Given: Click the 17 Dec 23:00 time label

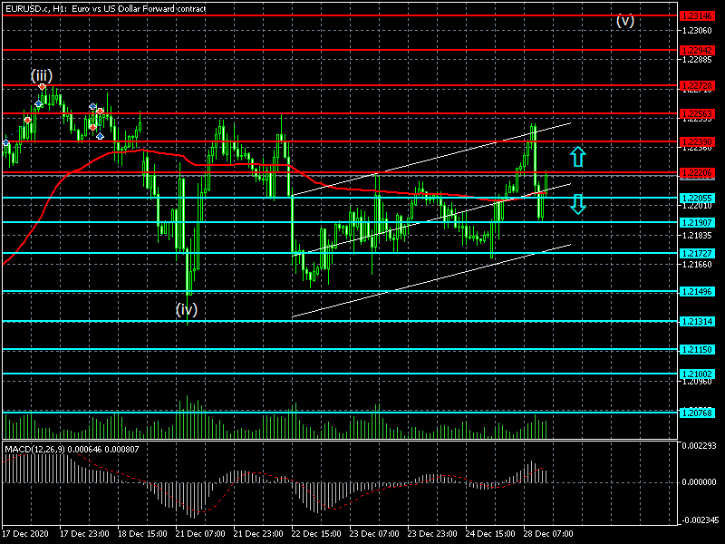Looking at the screenshot, I should (84, 534).
